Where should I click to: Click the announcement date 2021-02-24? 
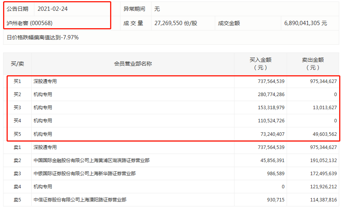click(x=53, y=9)
